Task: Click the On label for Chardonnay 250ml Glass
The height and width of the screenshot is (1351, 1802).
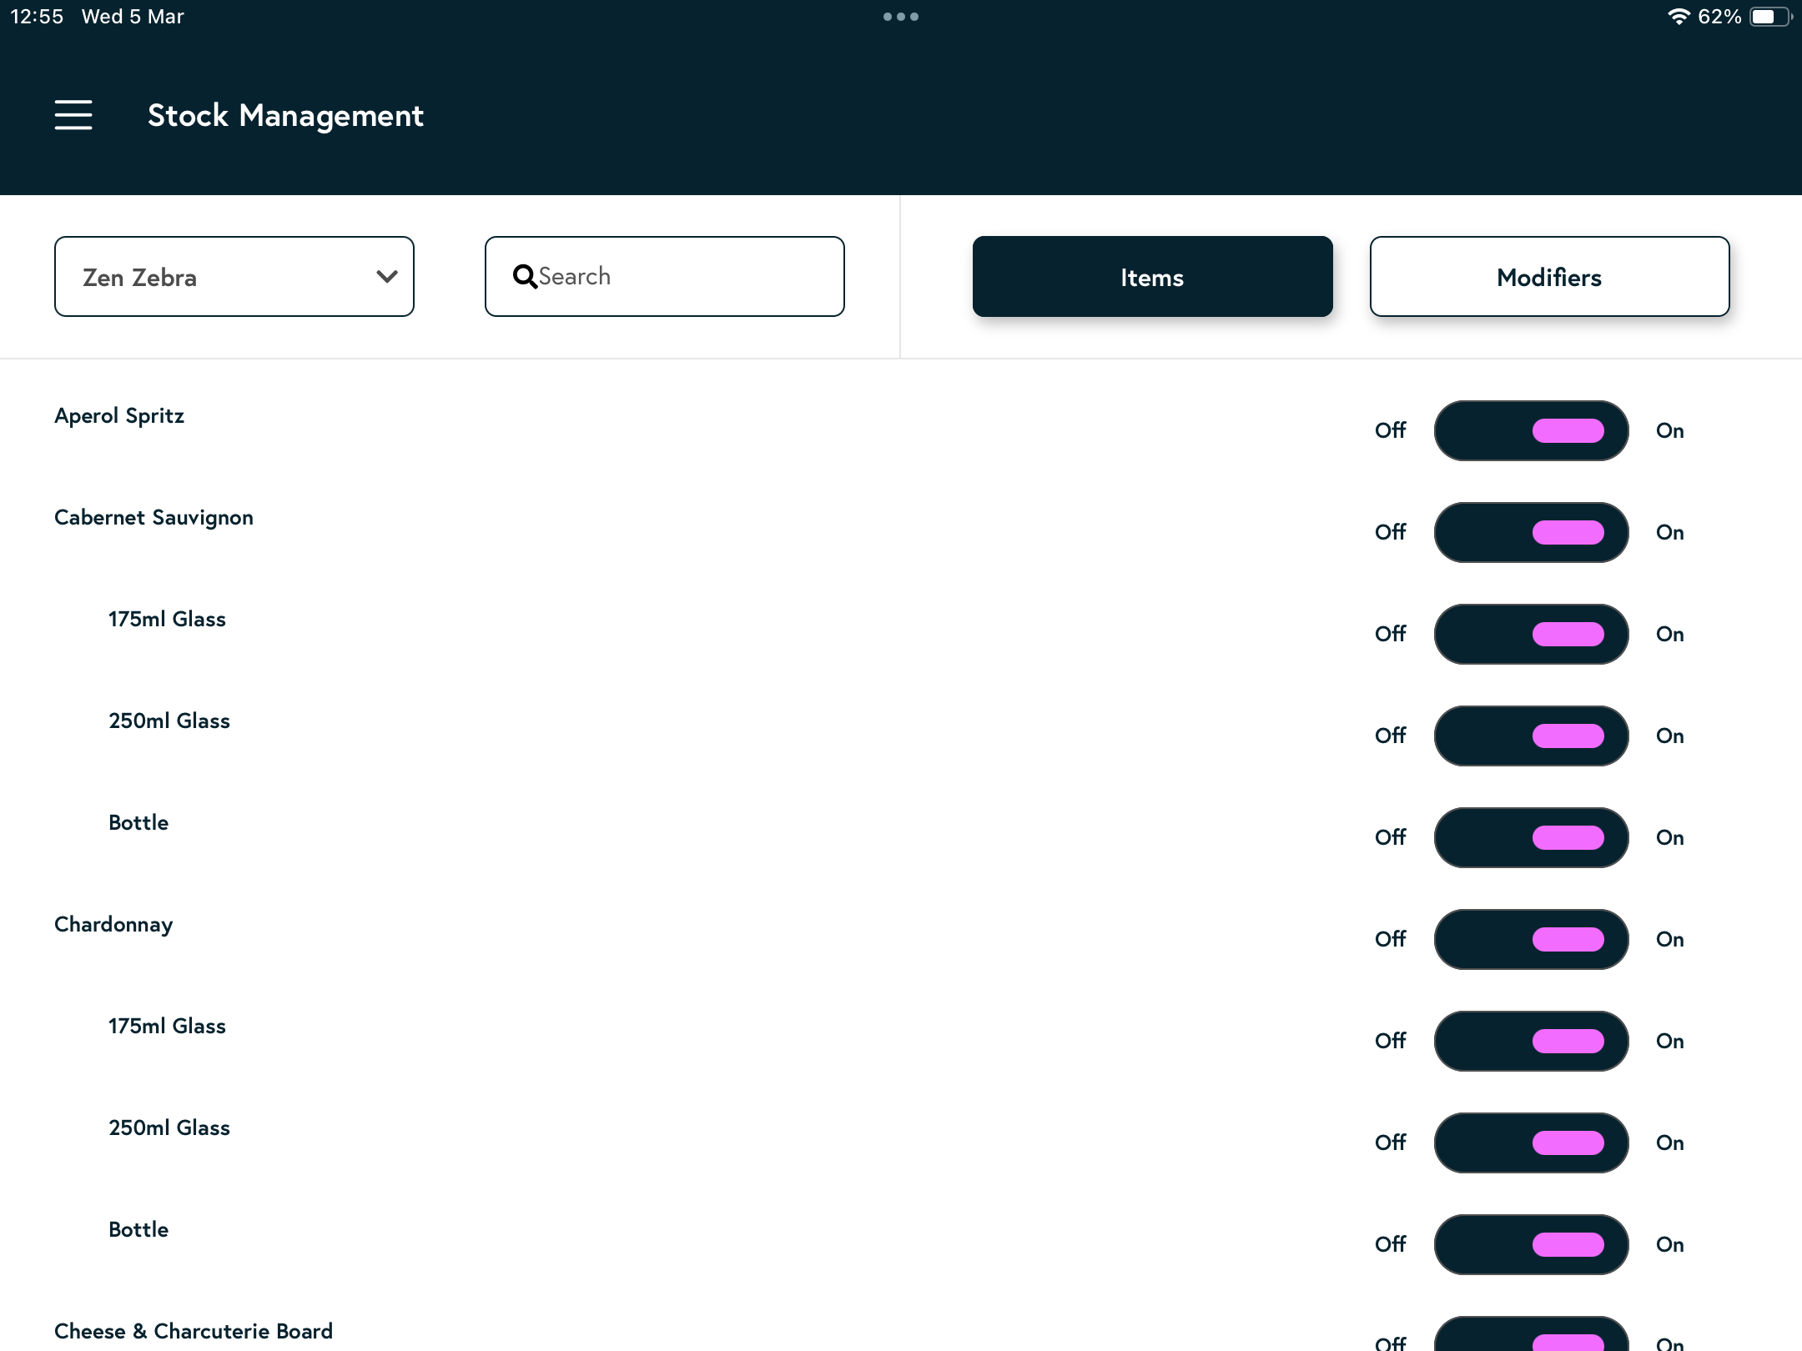Action: [x=1669, y=1143]
